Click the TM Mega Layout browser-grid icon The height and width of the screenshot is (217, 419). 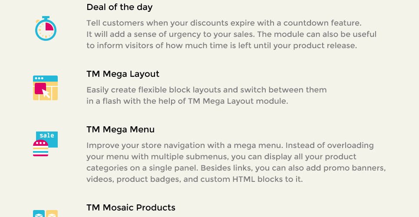click(46, 88)
